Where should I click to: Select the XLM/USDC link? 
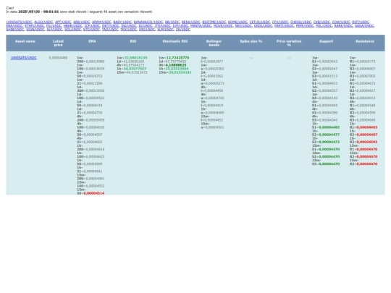(166, 30)
